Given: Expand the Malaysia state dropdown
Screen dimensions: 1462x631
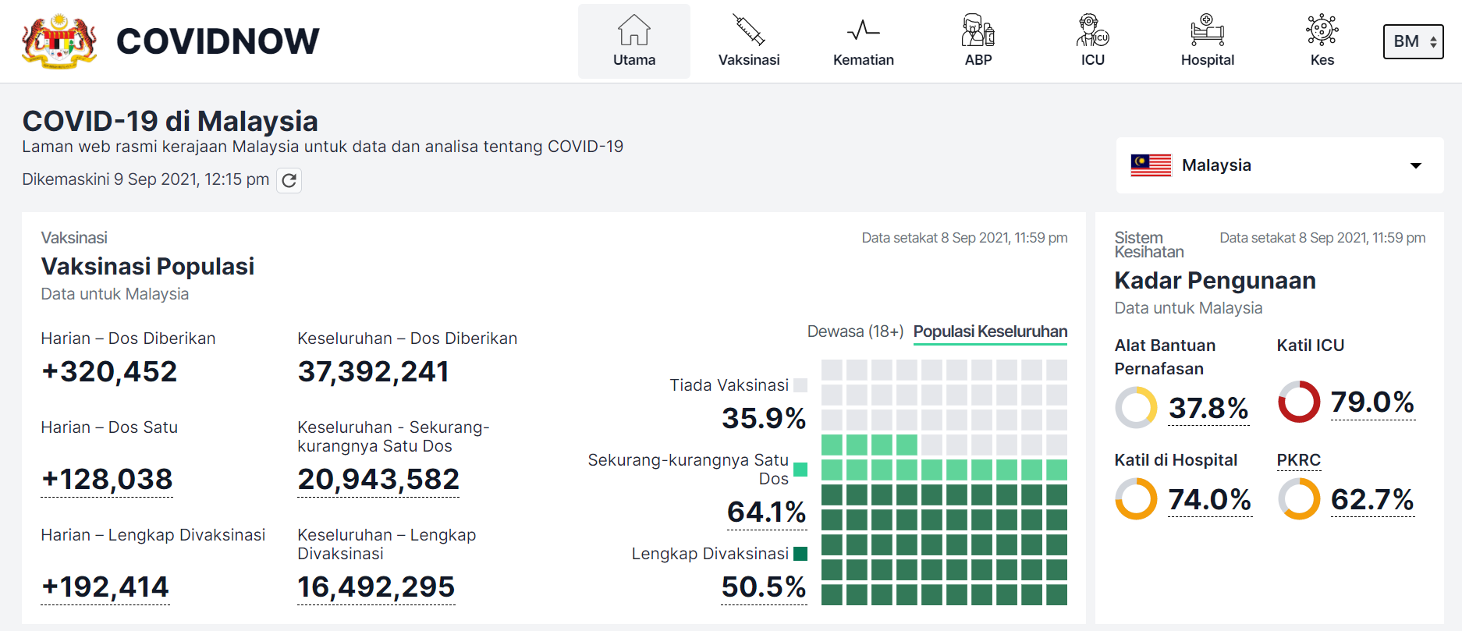Looking at the screenshot, I should pos(1279,165).
